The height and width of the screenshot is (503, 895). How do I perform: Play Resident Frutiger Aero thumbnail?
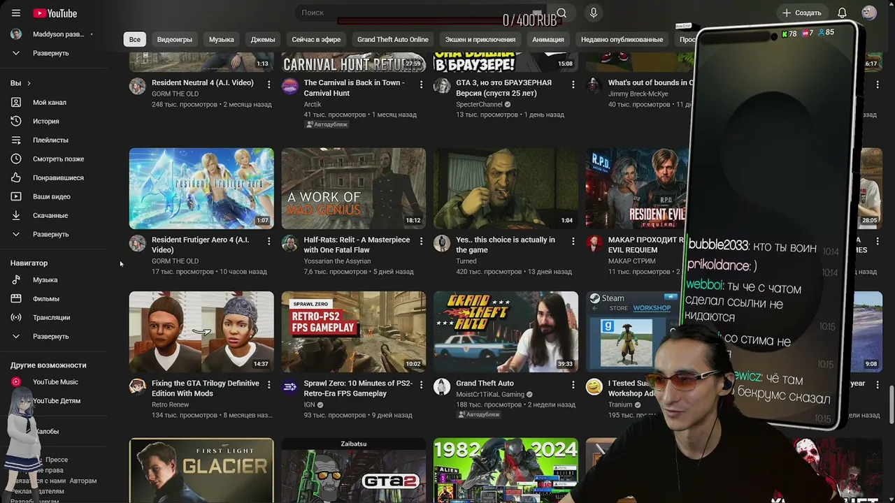click(x=201, y=189)
